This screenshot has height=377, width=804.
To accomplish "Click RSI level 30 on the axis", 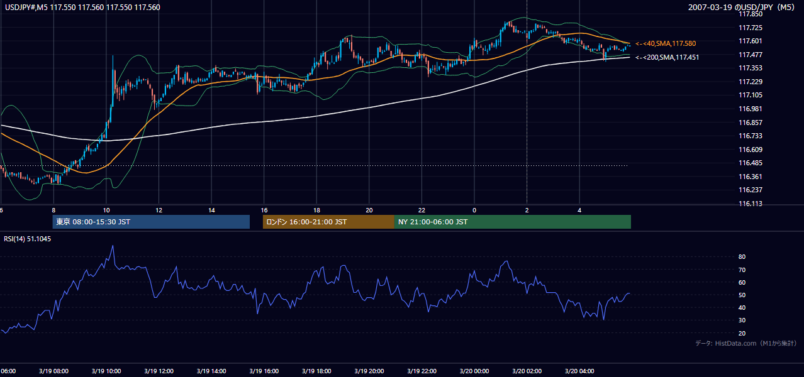I will (742, 320).
